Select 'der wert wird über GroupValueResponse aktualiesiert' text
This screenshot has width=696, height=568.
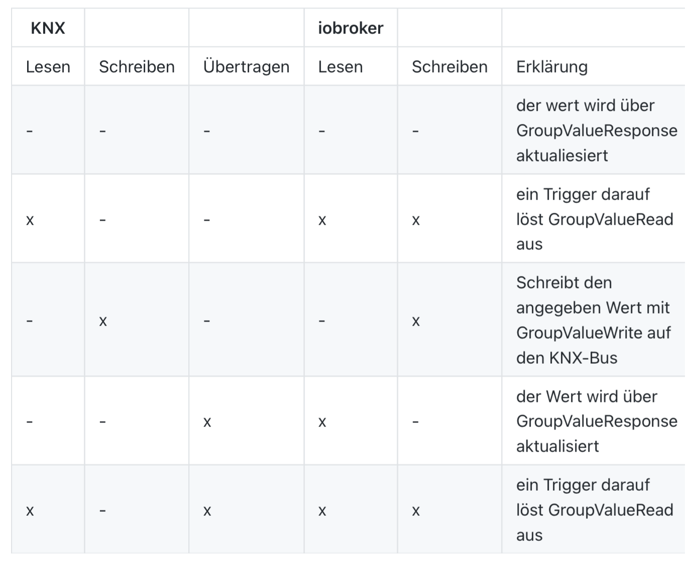pyautogui.click(x=597, y=130)
